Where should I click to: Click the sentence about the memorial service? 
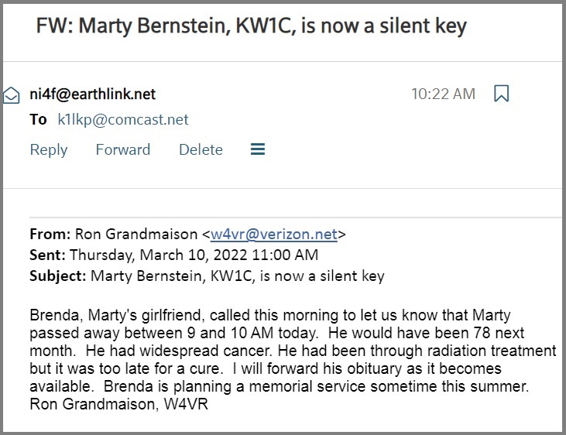[x=316, y=386]
